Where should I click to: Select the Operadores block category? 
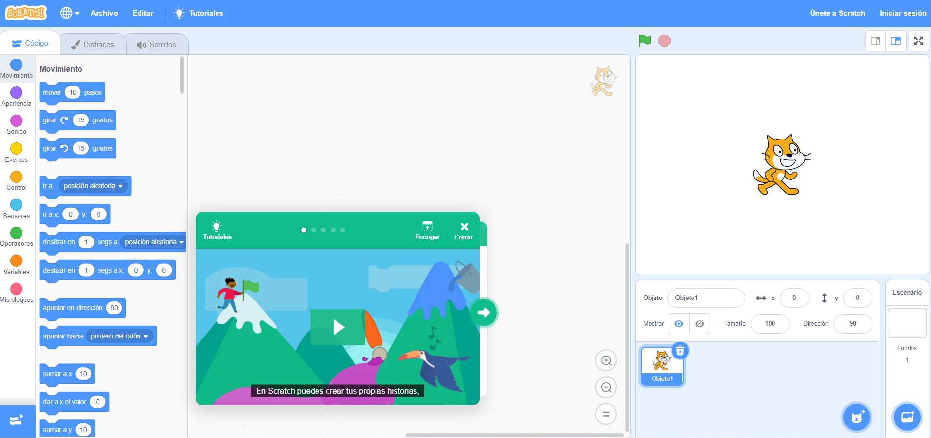click(x=17, y=237)
